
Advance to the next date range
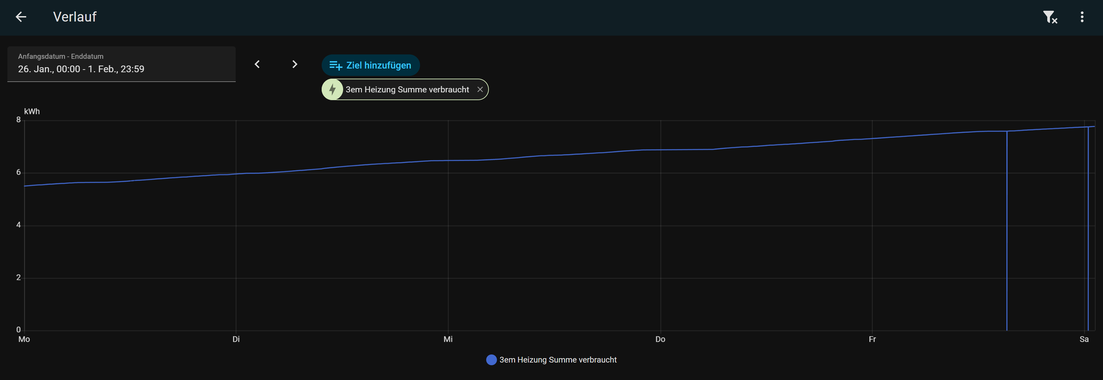click(294, 64)
